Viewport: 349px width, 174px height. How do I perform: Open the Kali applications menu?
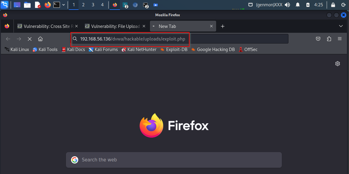point(5,5)
